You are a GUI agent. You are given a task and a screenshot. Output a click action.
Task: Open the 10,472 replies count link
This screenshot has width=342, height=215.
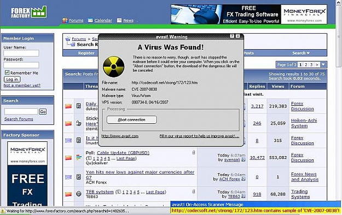[x=257, y=158]
